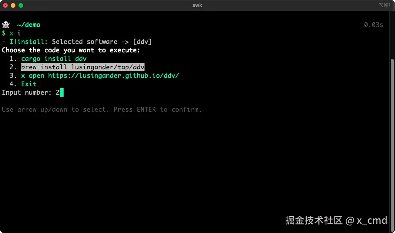Select the 'cargo install ddv' option

point(54,59)
